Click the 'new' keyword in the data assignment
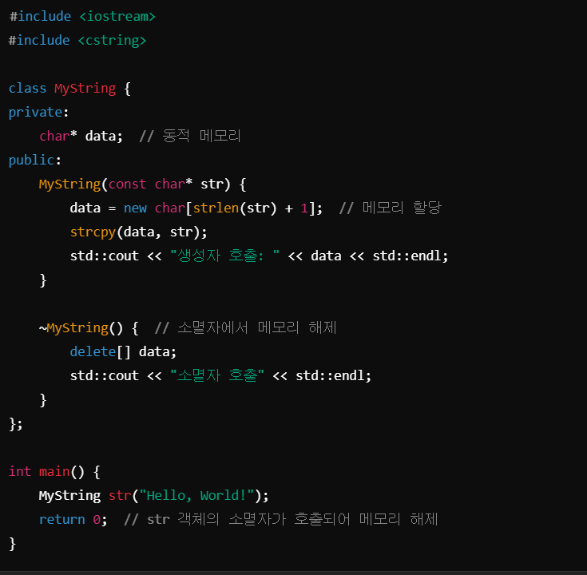587x575 pixels. tap(135, 208)
